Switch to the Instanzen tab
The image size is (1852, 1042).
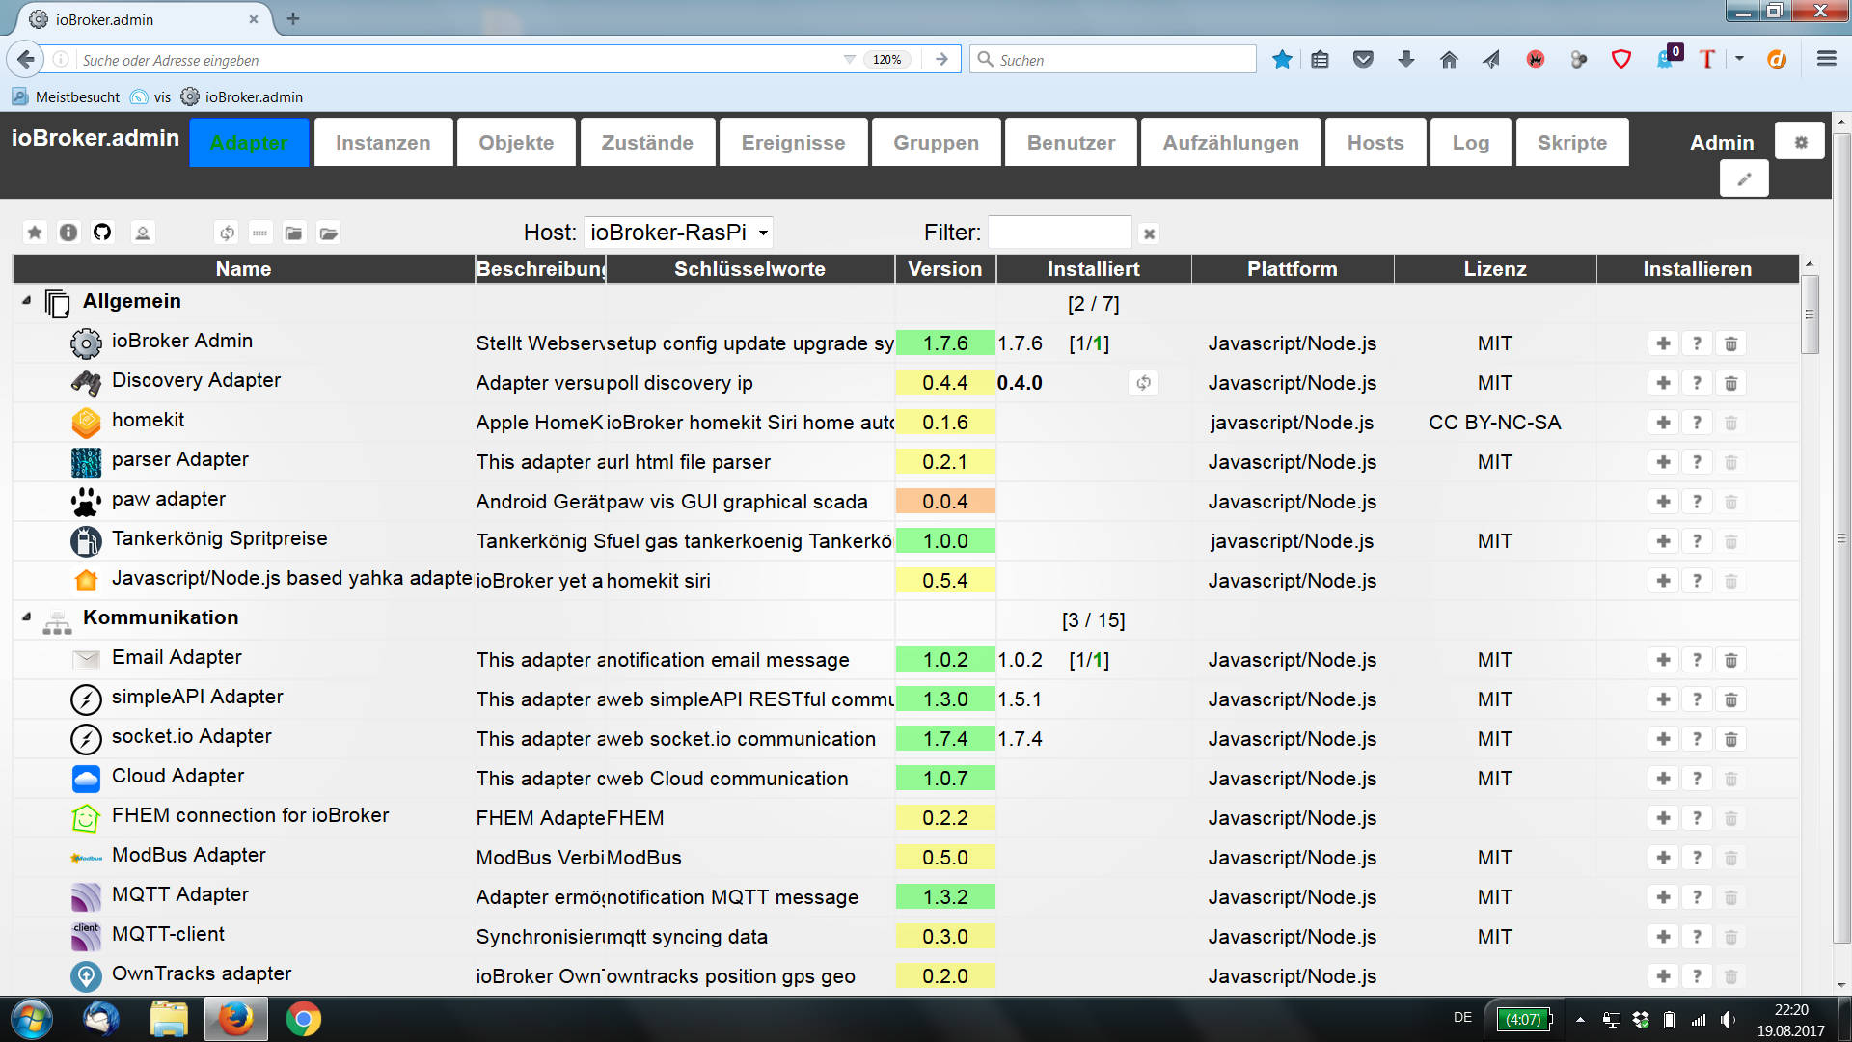[383, 143]
